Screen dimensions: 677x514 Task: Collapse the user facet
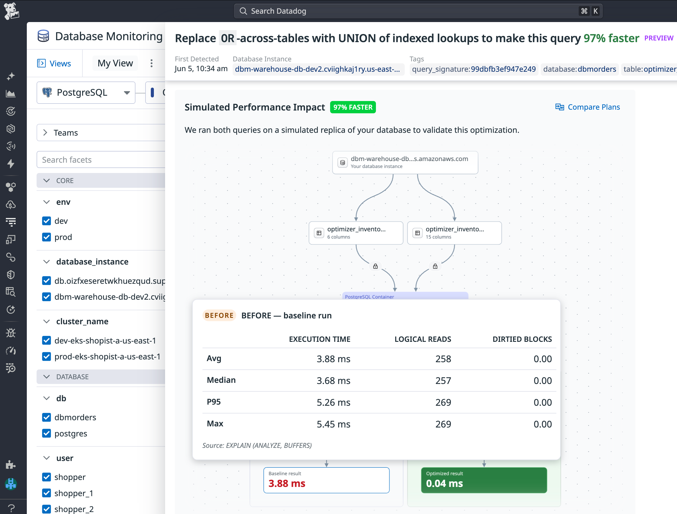(47, 458)
